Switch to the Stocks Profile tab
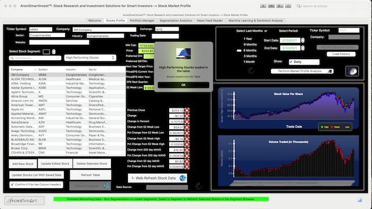 coord(115,21)
